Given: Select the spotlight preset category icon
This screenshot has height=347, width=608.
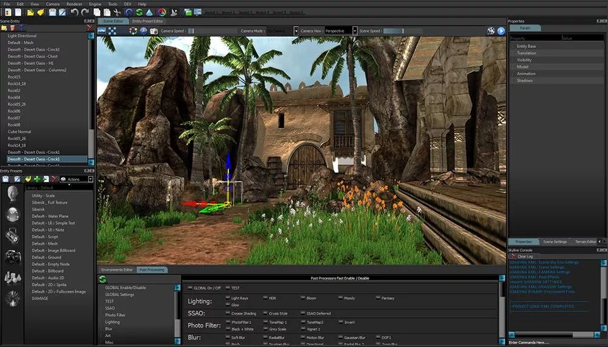Looking at the screenshot, I should [x=12, y=235].
